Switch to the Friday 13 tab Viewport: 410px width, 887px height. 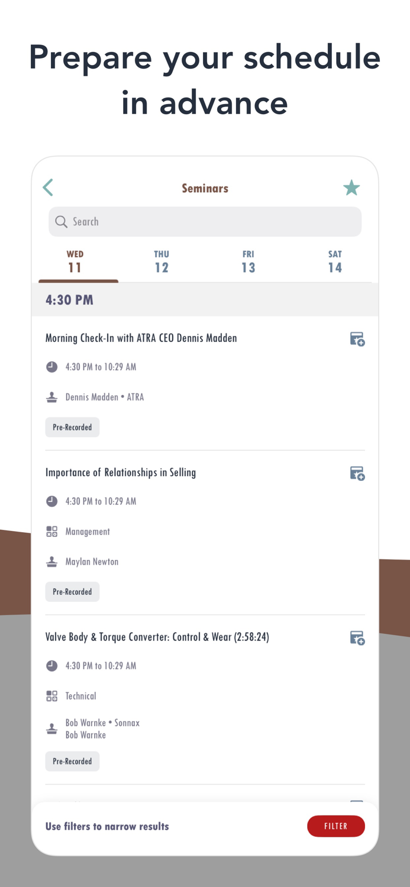(248, 262)
